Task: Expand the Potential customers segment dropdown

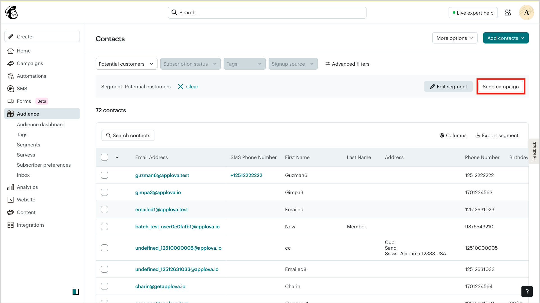Action: point(126,64)
